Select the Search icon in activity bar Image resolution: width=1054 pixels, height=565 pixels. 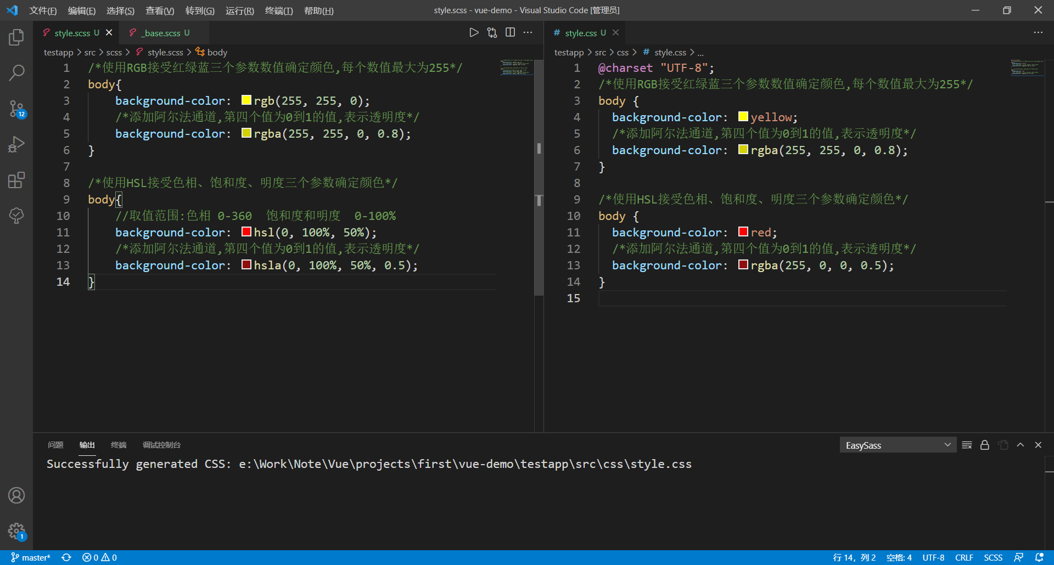pyautogui.click(x=16, y=72)
